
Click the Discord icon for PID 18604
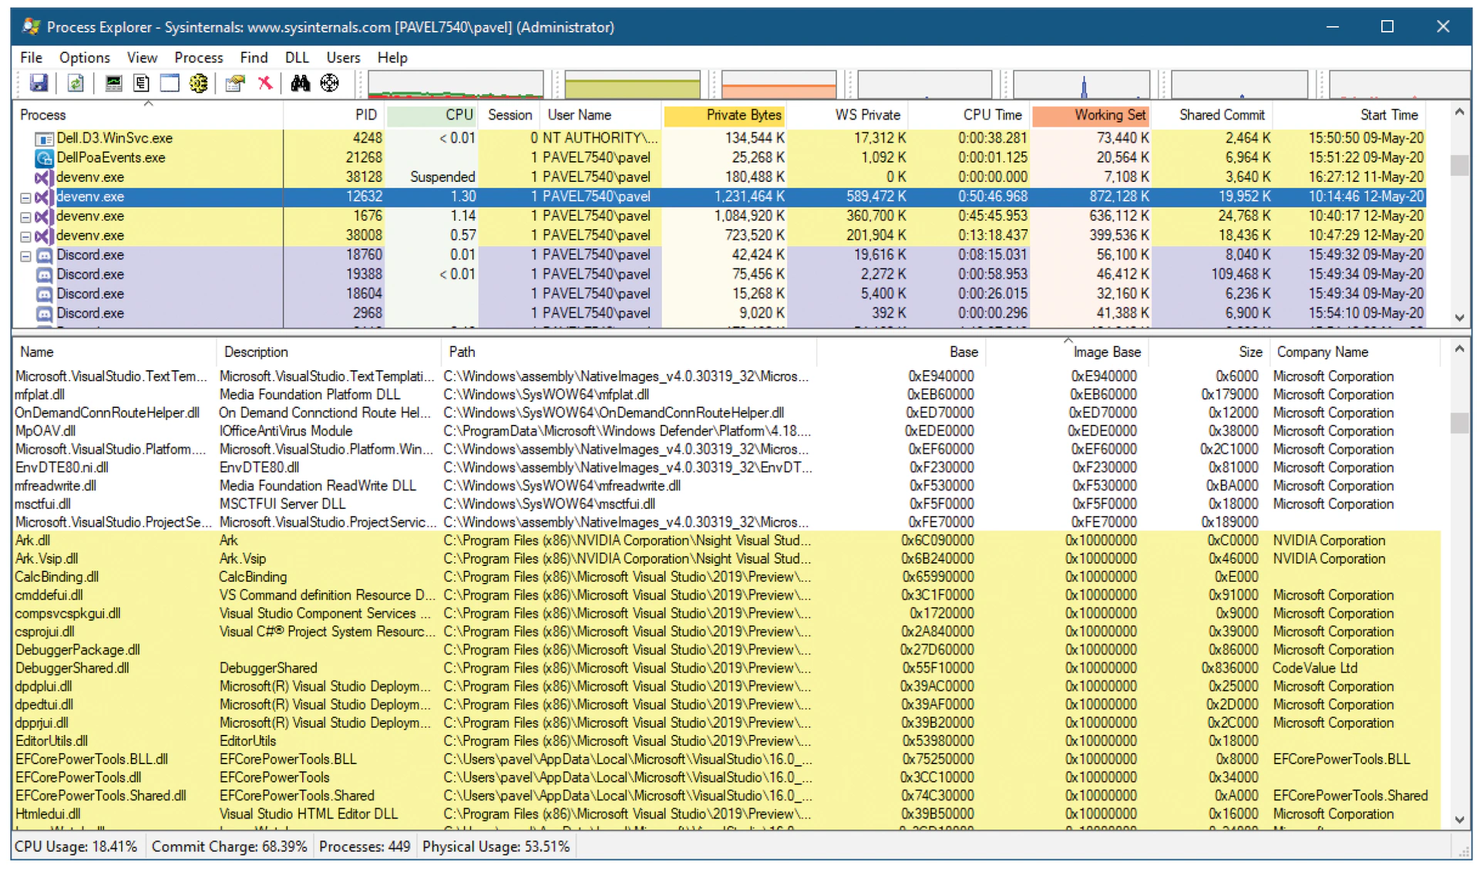[x=44, y=294]
